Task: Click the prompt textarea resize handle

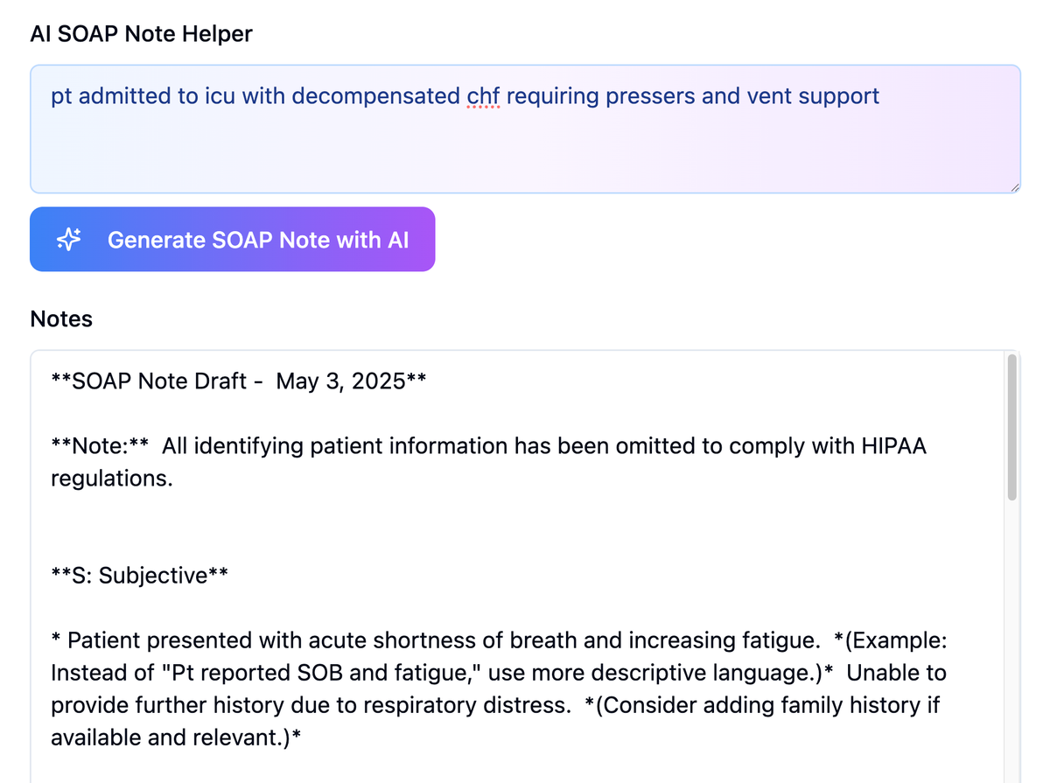Action: (x=1014, y=187)
